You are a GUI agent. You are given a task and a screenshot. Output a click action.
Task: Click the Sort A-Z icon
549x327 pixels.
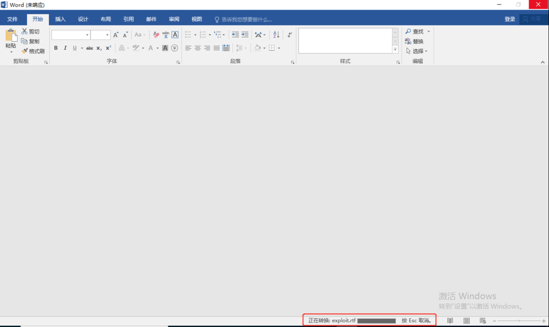(x=276, y=35)
